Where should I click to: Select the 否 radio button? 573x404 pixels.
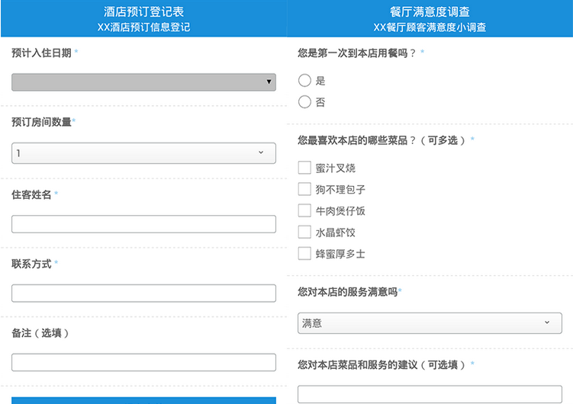click(x=304, y=102)
